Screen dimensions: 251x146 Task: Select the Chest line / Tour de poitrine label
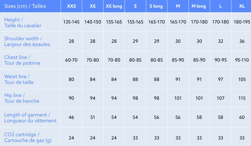(22, 60)
